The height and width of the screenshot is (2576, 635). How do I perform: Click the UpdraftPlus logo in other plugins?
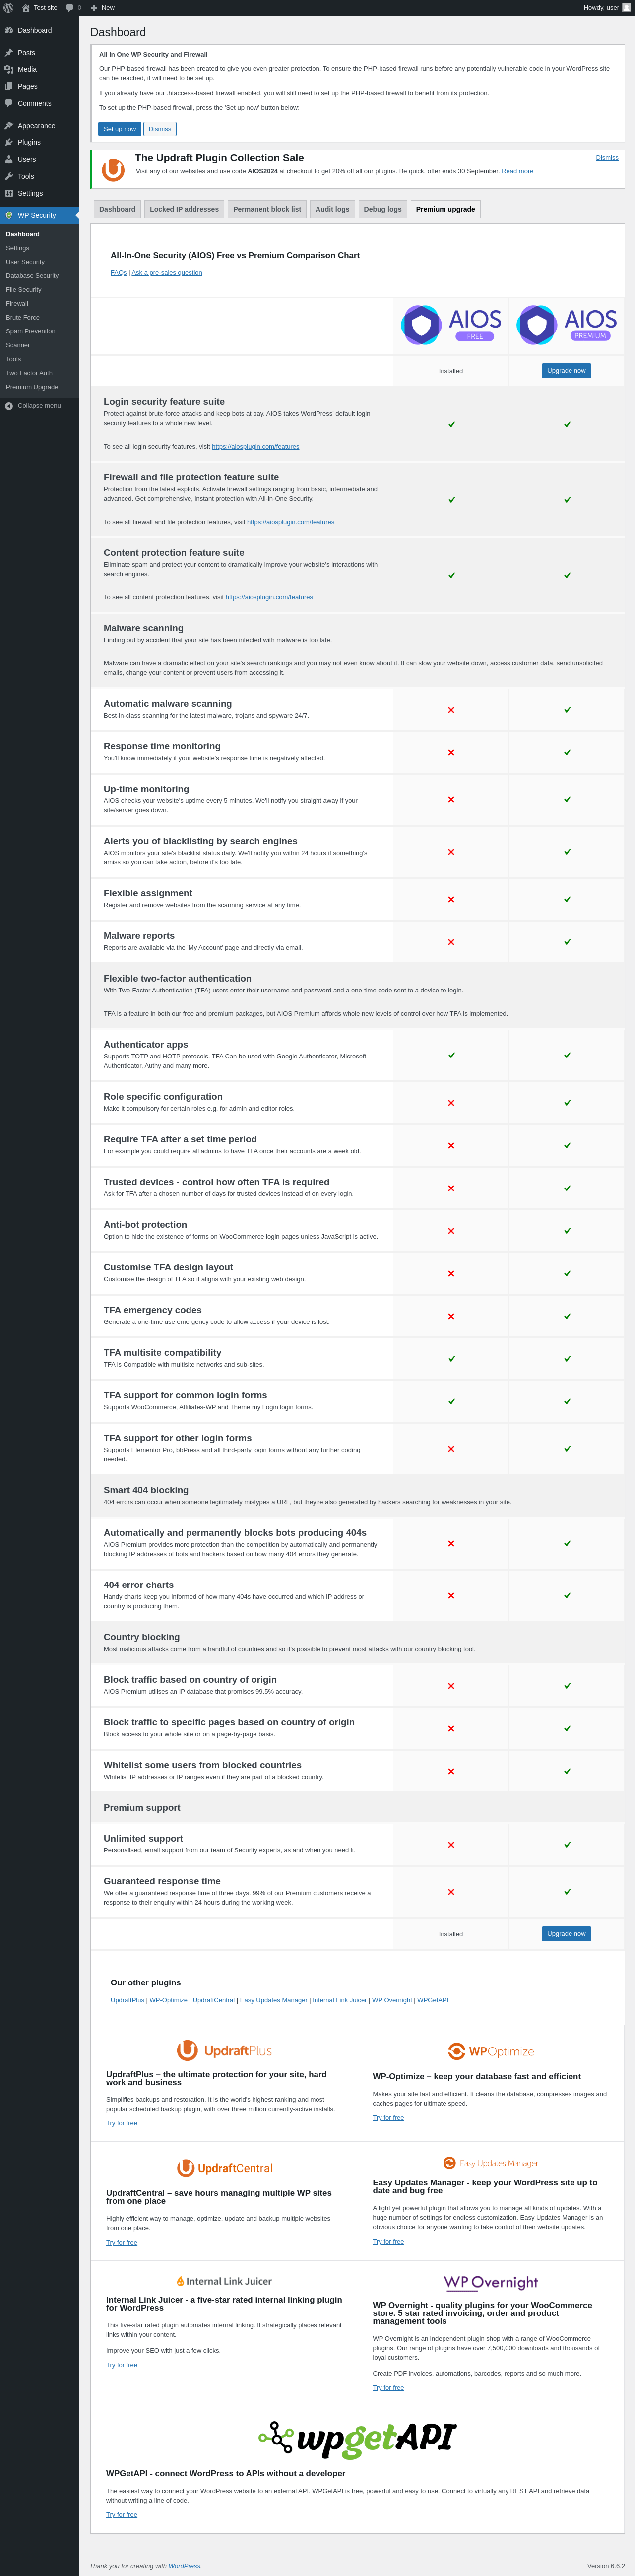224,2050
